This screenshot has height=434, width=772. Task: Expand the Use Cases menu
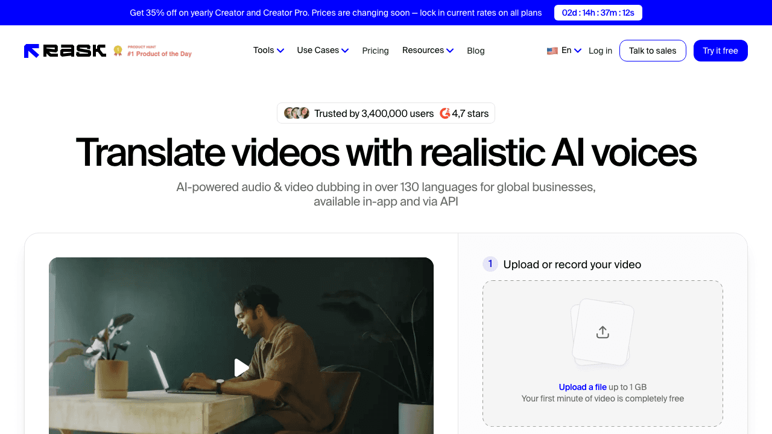point(323,51)
